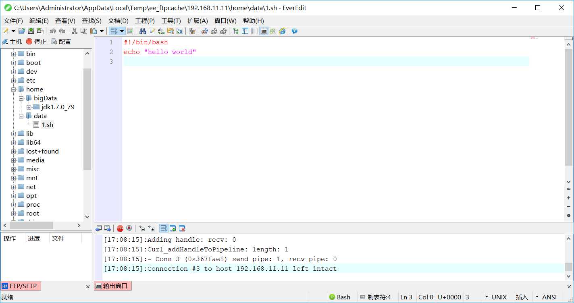Click the Paste clipboard icon
The height and width of the screenshot is (303, 574).
tap(94, 31)
